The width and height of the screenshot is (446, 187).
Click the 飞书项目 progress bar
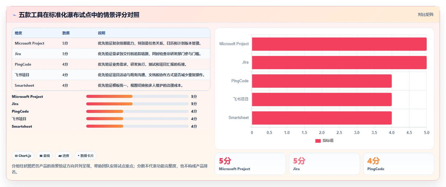click(137, 119)
